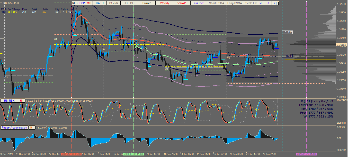This screenshot has width=348, height=157.
Task: Open GBPUSD,M30 chart dropdown triangle
Action: (1, 3)
